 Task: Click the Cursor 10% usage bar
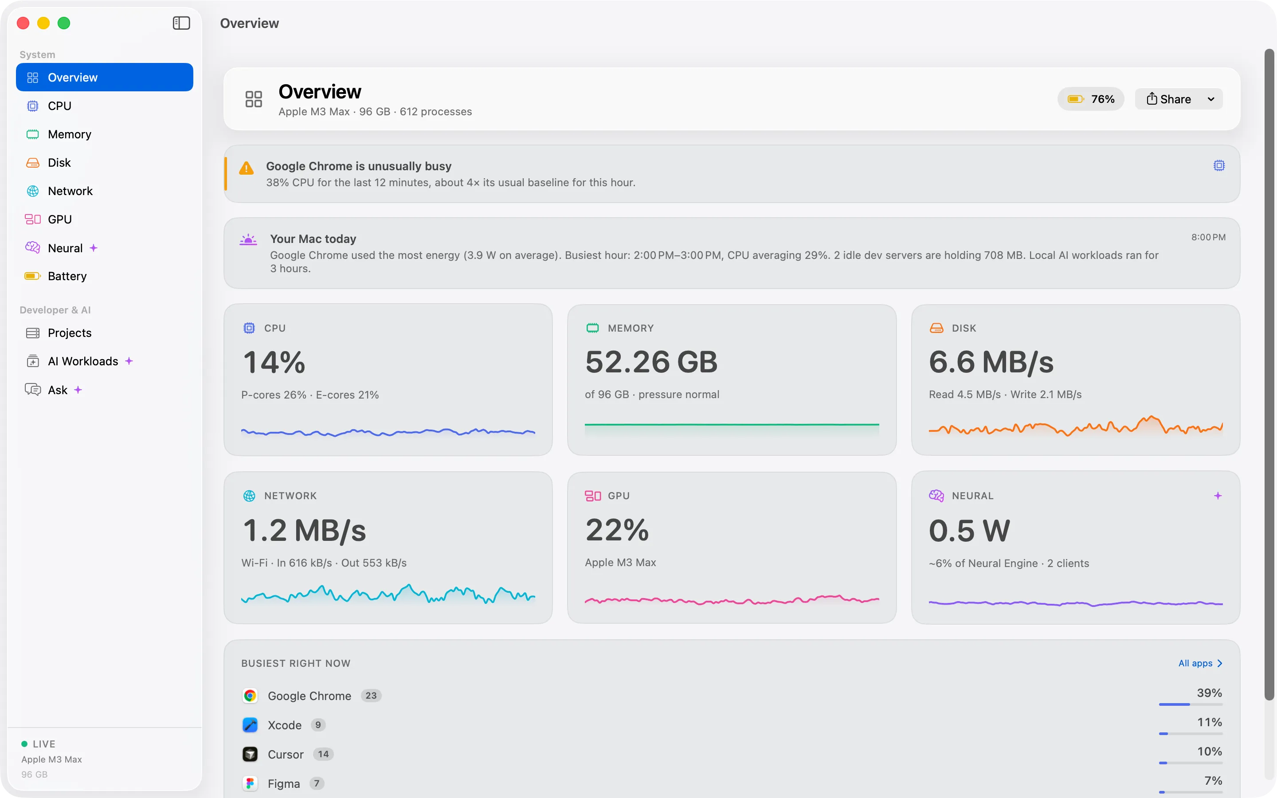(x=1191, y=763)
